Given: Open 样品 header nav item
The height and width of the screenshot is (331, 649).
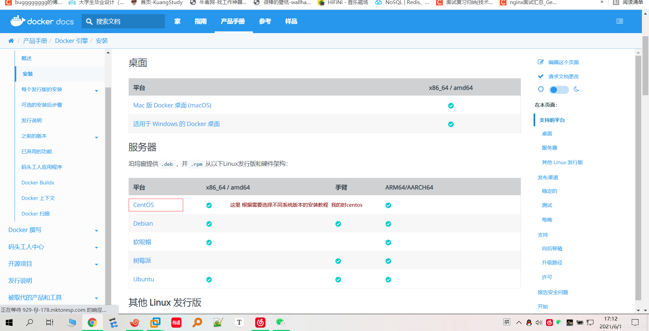Looking at the screenshot, I should (x=291, y=21).
